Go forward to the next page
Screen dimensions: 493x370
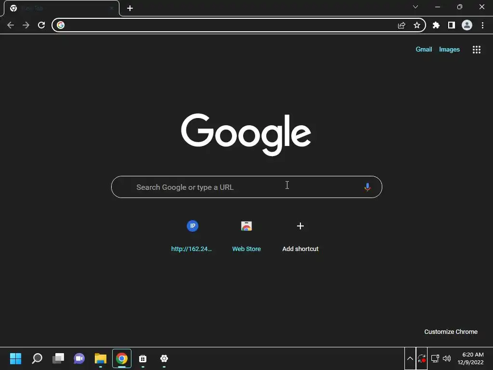26,25
